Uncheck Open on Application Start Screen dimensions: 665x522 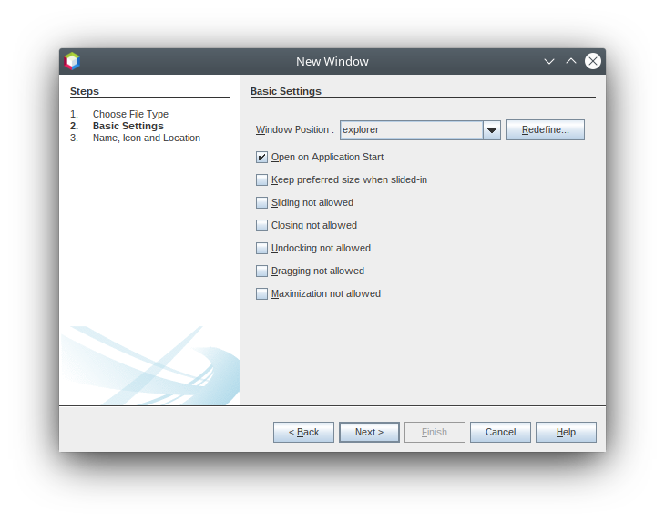coord(262,158)
